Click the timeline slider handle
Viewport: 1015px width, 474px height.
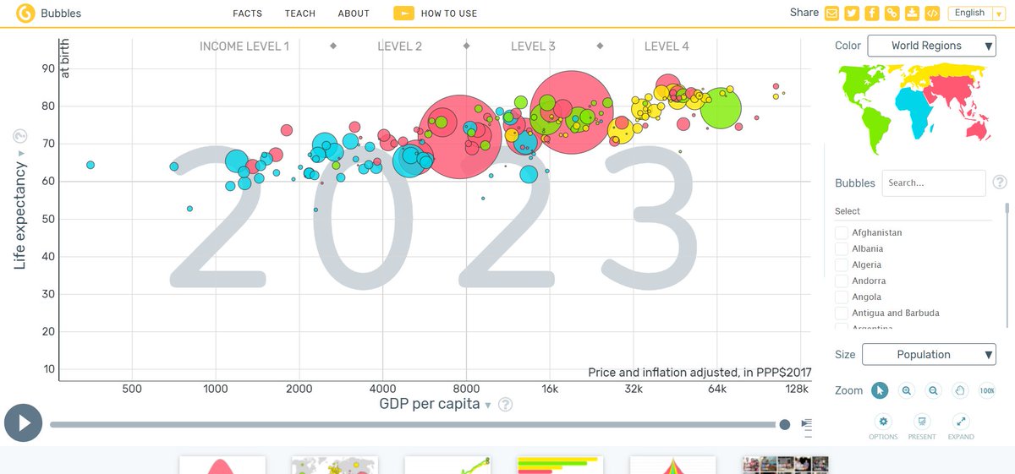pos(785,424)
